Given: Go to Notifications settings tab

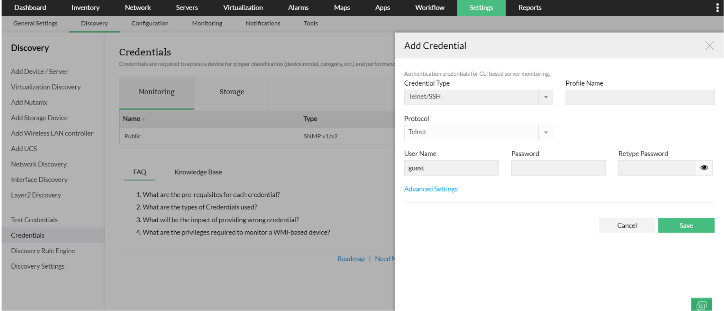Looking at the screenshot, I should coord(263,23).
